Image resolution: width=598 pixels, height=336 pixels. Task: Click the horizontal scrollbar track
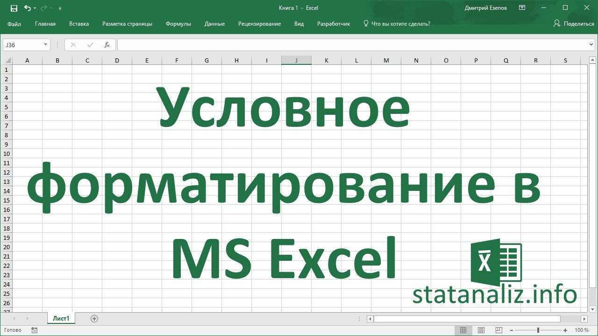[570, 319]
